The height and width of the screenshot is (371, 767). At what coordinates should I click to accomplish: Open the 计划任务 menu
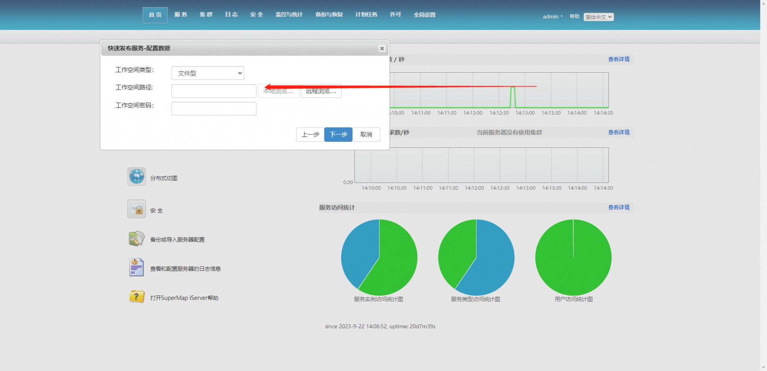(x=366, y=15)
